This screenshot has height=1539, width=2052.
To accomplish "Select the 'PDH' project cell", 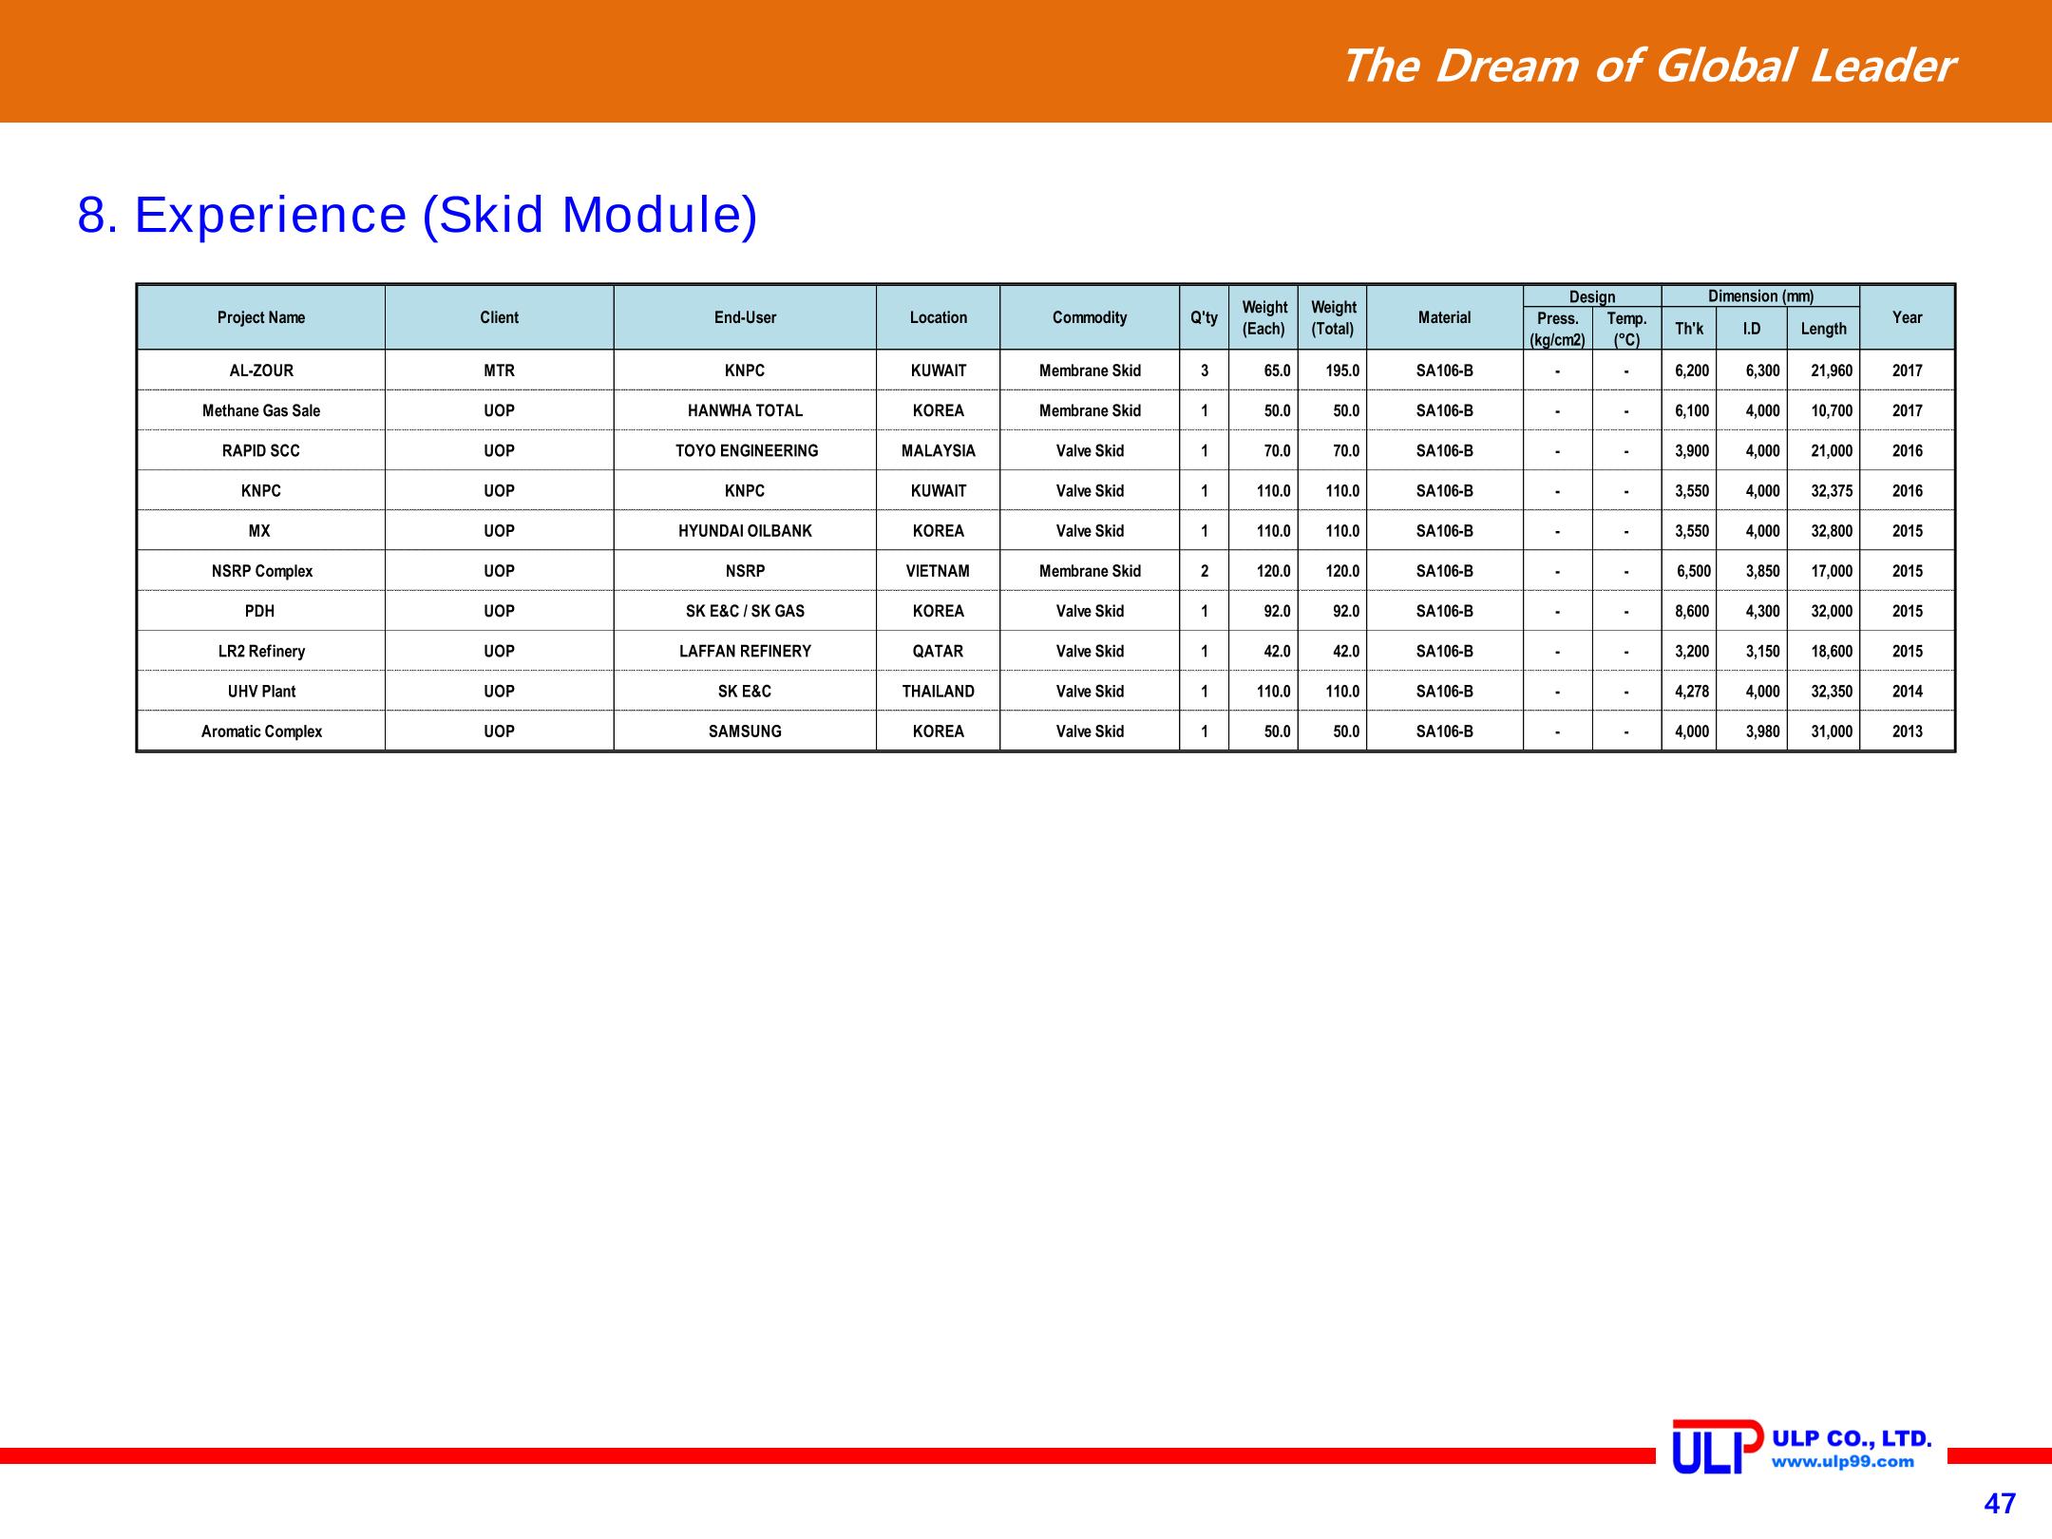I will (x=261, y=611).
